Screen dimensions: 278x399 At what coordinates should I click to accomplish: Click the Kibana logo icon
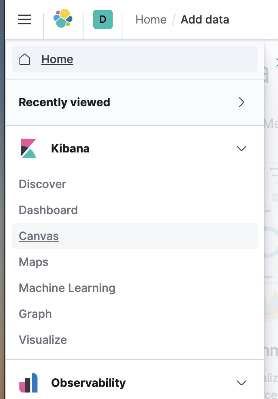(x=28, y=148)
